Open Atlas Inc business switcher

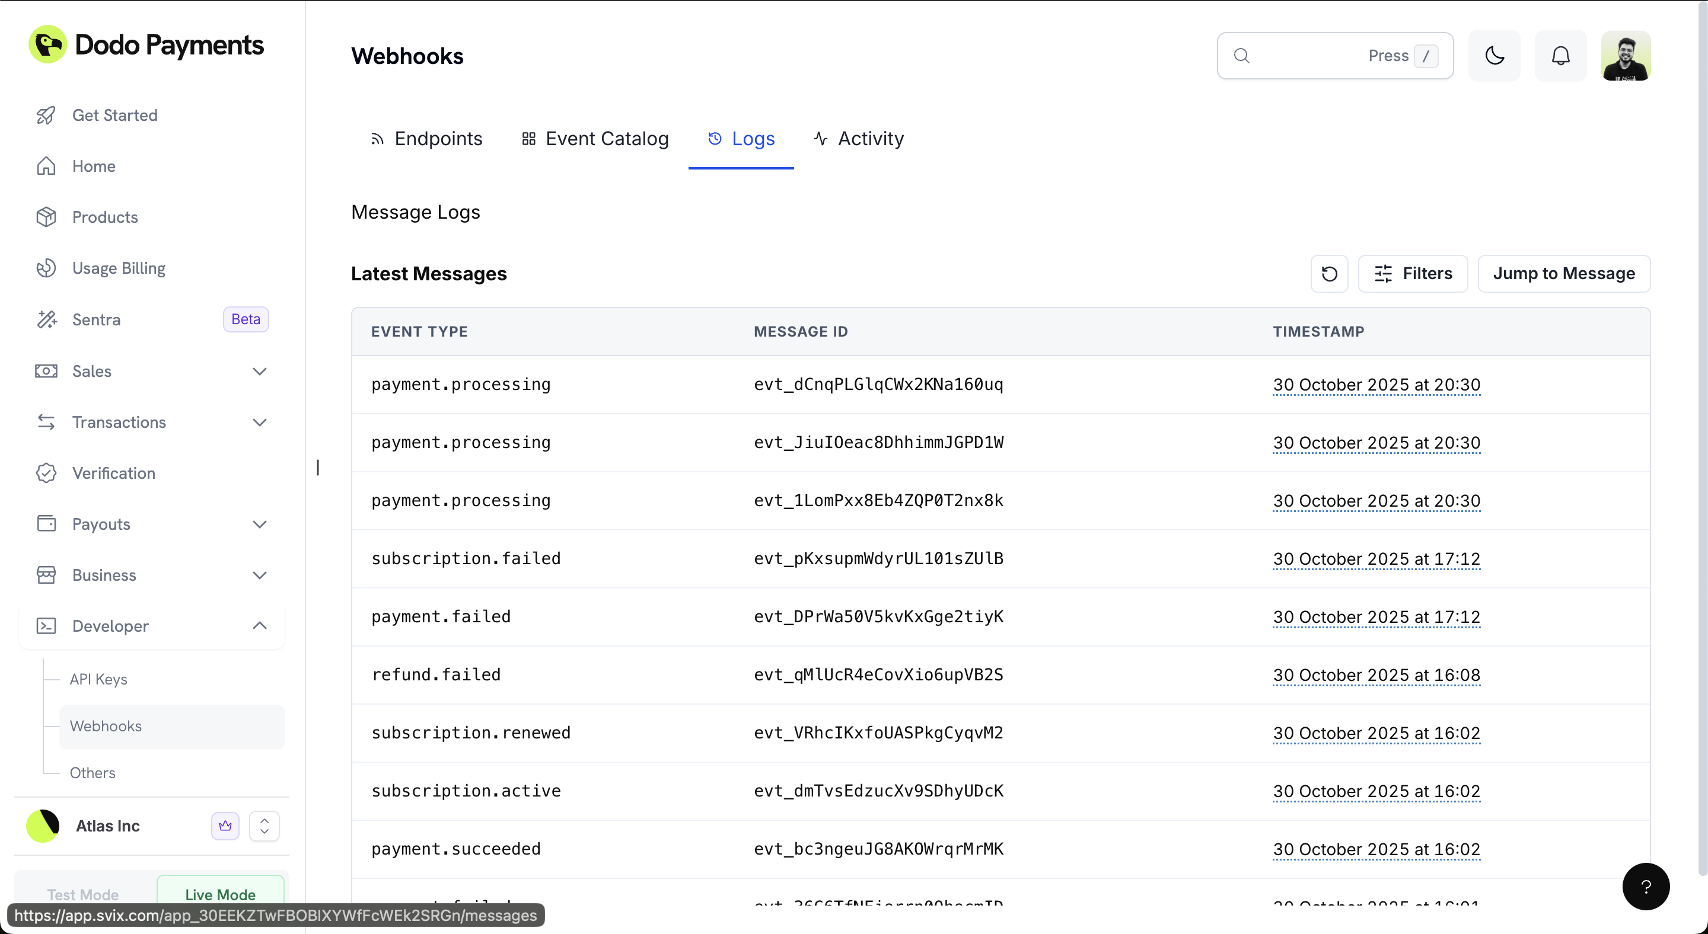pos(264,826)
